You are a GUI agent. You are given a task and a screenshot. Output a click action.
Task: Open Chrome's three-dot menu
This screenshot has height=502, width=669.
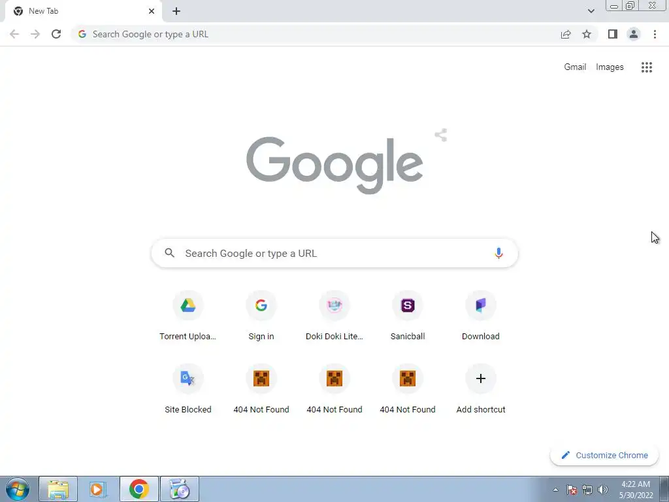tap(655, 34)
